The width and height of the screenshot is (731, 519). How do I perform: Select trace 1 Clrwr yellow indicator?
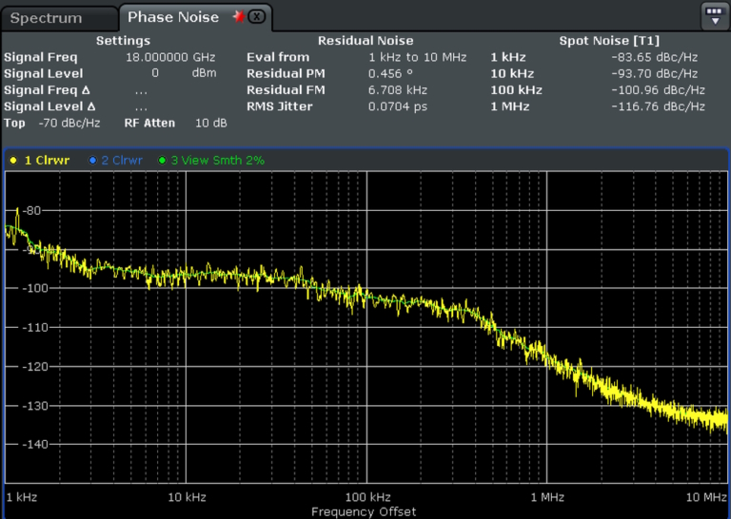pos(13,161)
